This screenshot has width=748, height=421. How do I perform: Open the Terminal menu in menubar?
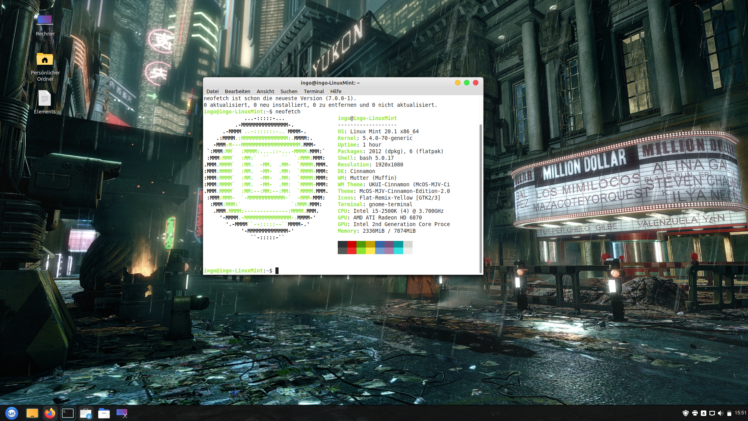314,91
